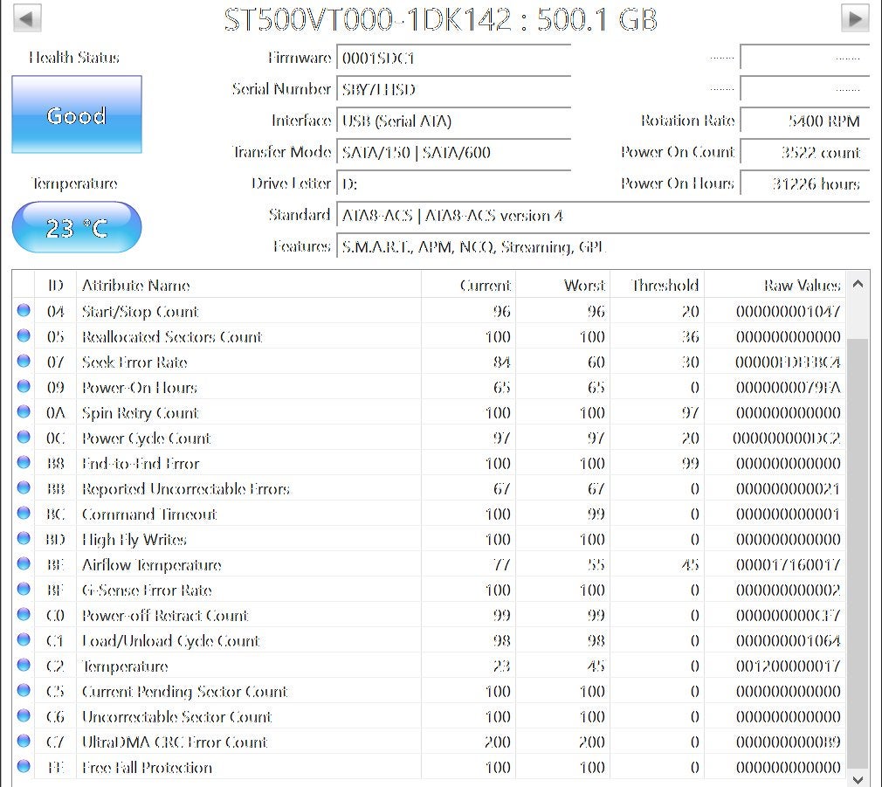Click status dot for Reported Uncorrectable Errors
The image size is (882, 787).
click(24, 487)
